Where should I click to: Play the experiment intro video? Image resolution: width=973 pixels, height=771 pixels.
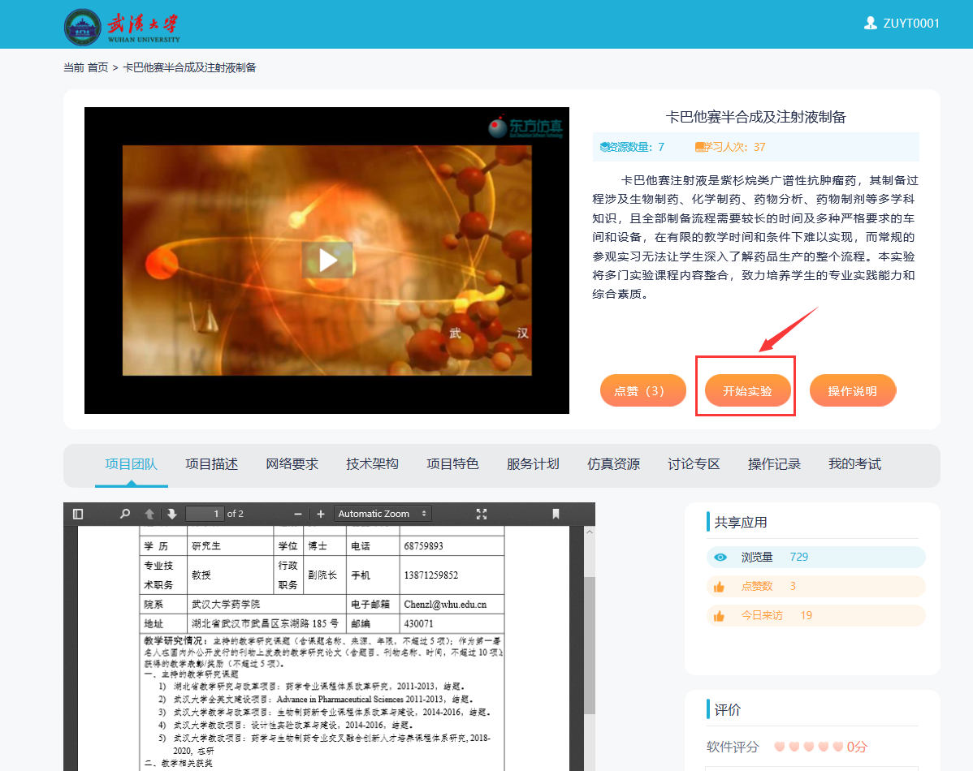[327, 260]
